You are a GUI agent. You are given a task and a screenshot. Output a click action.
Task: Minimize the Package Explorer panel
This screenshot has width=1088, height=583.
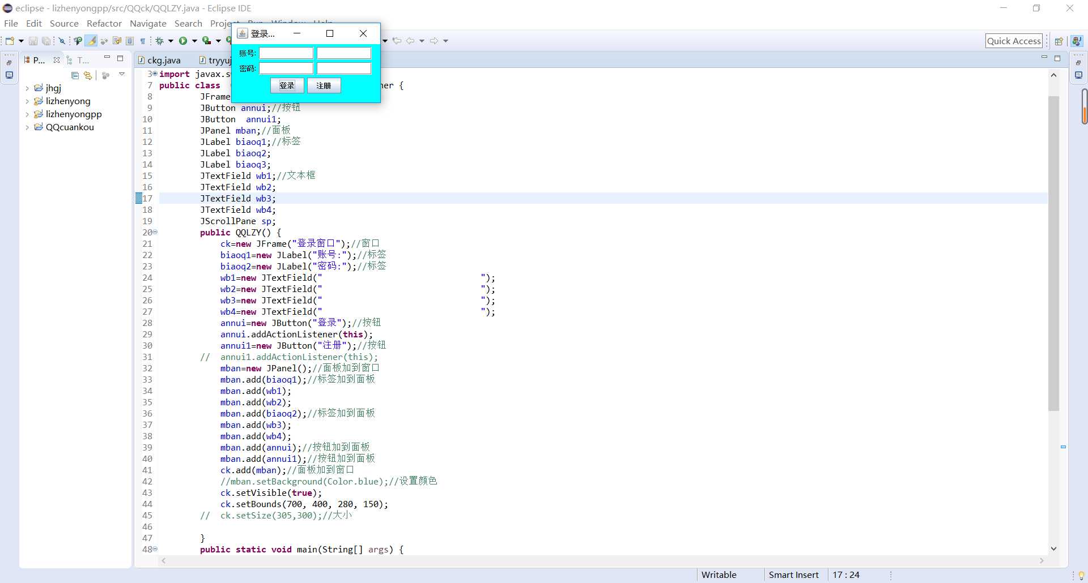(x=107, y=57)
